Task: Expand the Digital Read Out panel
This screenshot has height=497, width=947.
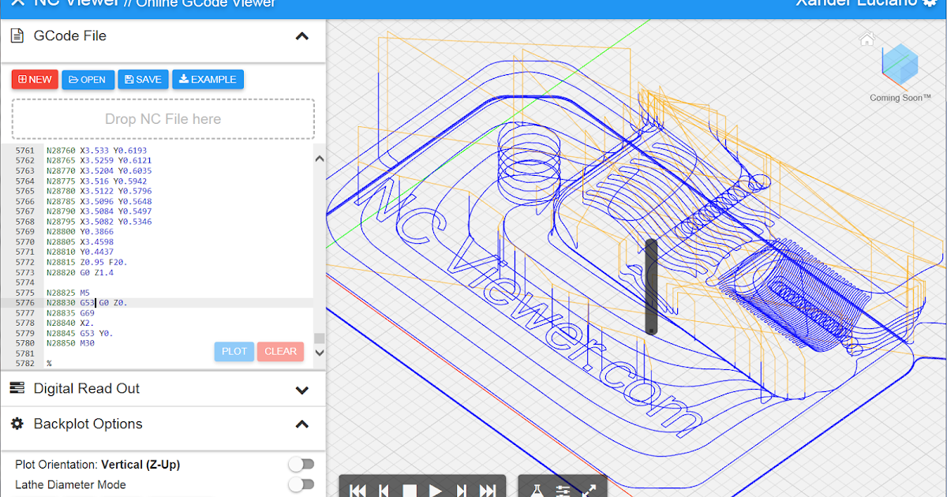Action: click(x=301, y=388)
